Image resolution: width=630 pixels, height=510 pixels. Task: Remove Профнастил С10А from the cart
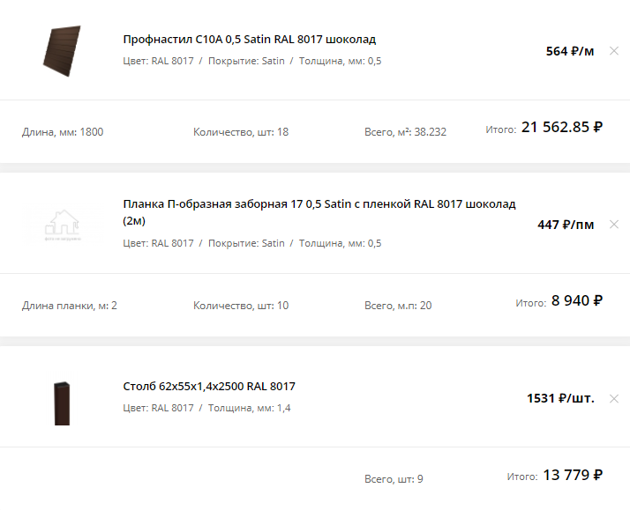[614, 51]
